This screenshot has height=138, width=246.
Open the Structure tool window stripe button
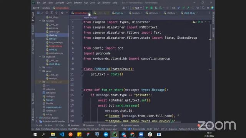pos(33,98)
